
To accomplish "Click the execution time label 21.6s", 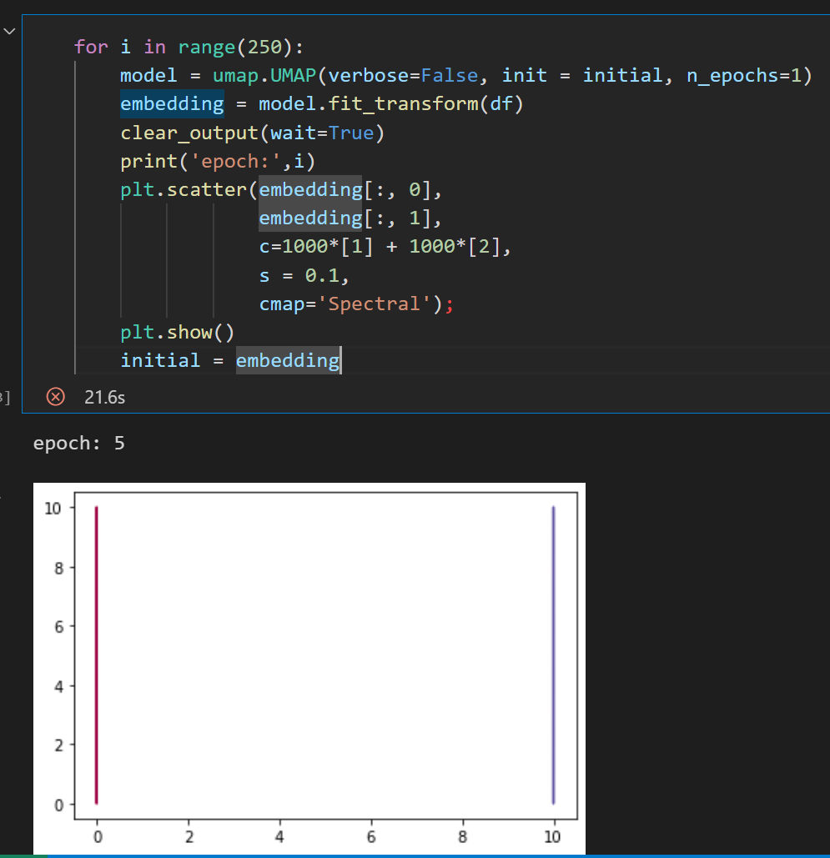I will (103, 397).
